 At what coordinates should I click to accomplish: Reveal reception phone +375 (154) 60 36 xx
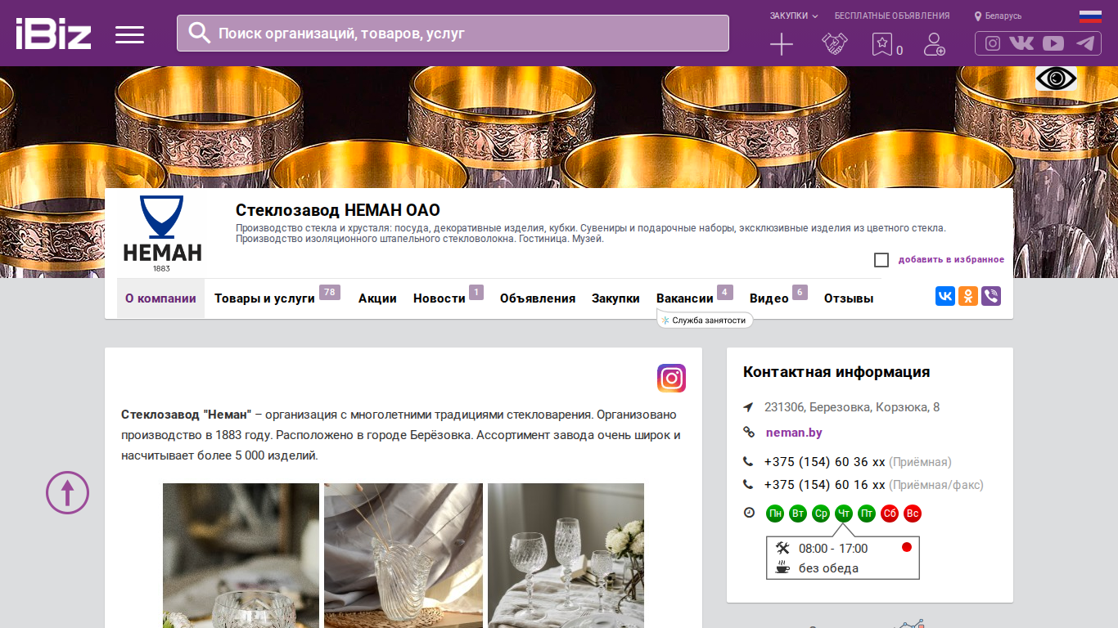(825, 462)
